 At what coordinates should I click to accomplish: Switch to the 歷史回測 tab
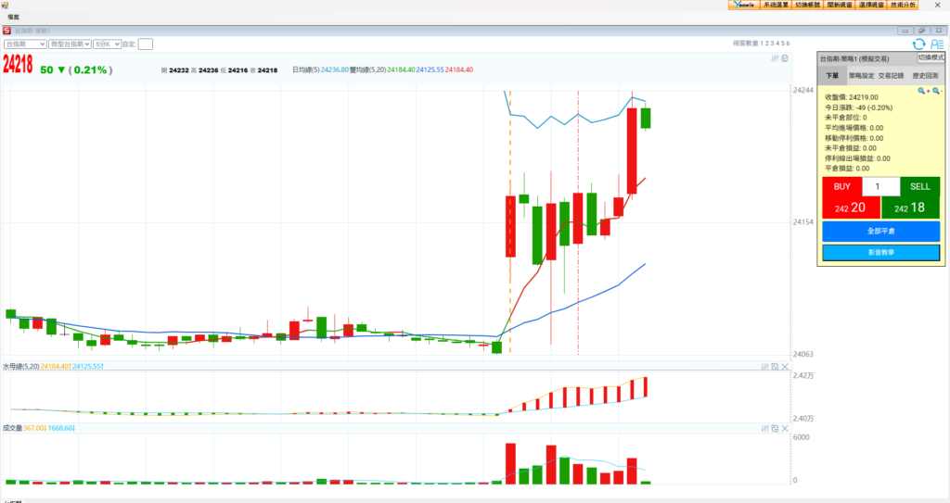click(x=925, y=75)
